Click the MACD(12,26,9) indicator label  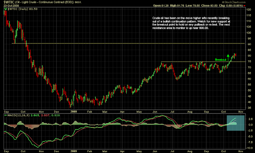pyautogui.click(x=19, y=115)
